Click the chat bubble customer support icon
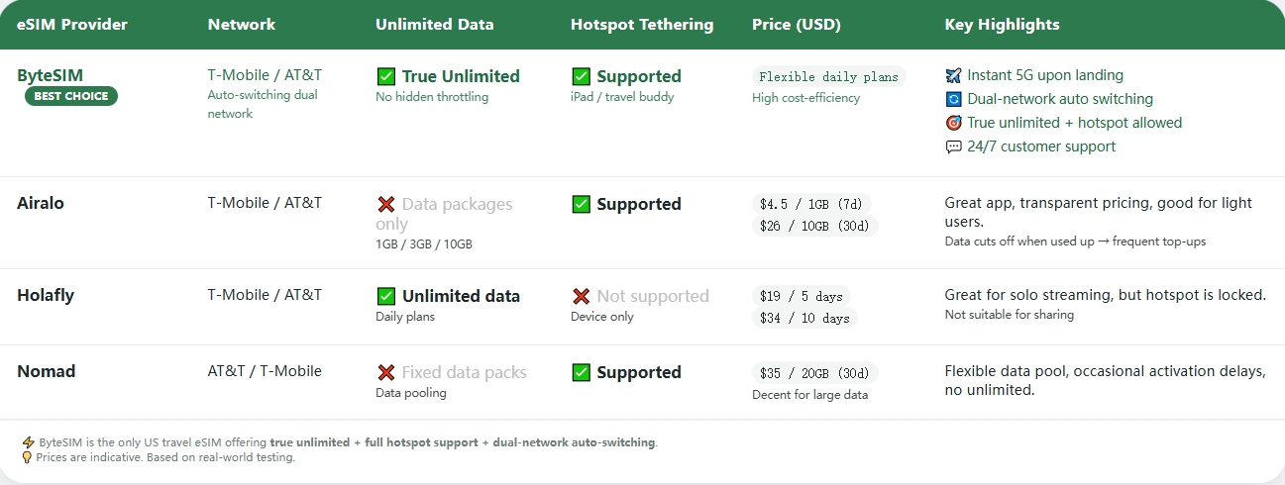The height and width of the screenshot is (485, 1285). 953,146
